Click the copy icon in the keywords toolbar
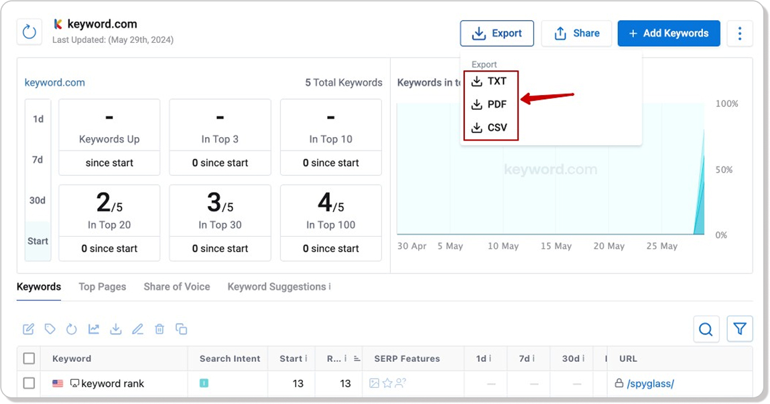The height and width of the screenshot is (404, 770). pyautogui.click(x=181, y=329)
